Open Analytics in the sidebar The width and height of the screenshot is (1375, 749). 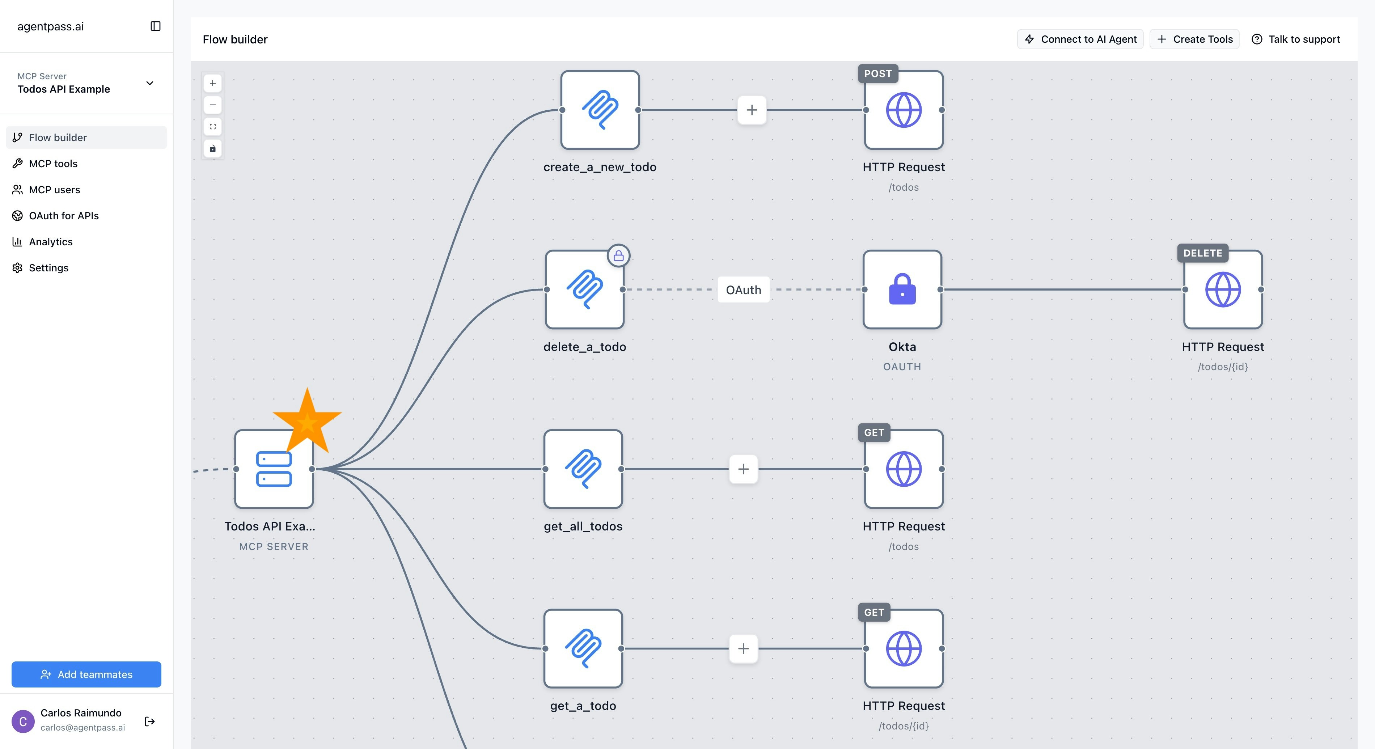click(x=51, y=242)
